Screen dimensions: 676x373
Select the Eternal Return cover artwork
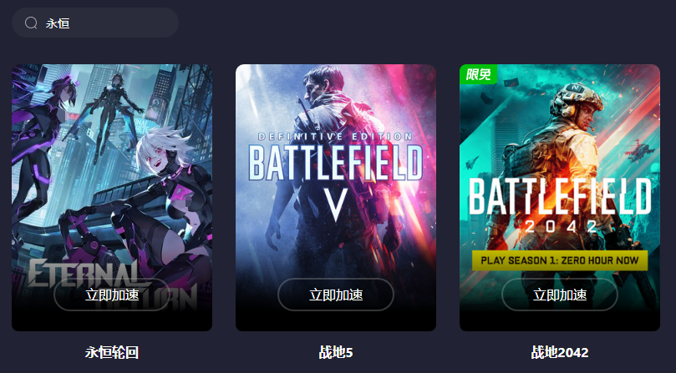point(112,198)
